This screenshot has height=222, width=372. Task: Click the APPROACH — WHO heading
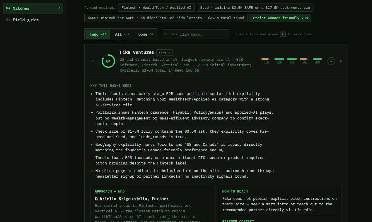(110, 191)
